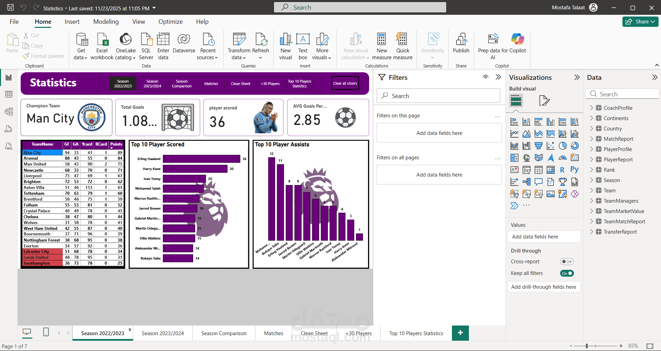Switch to the Insert ribbon tab

[x=72, y=22]
